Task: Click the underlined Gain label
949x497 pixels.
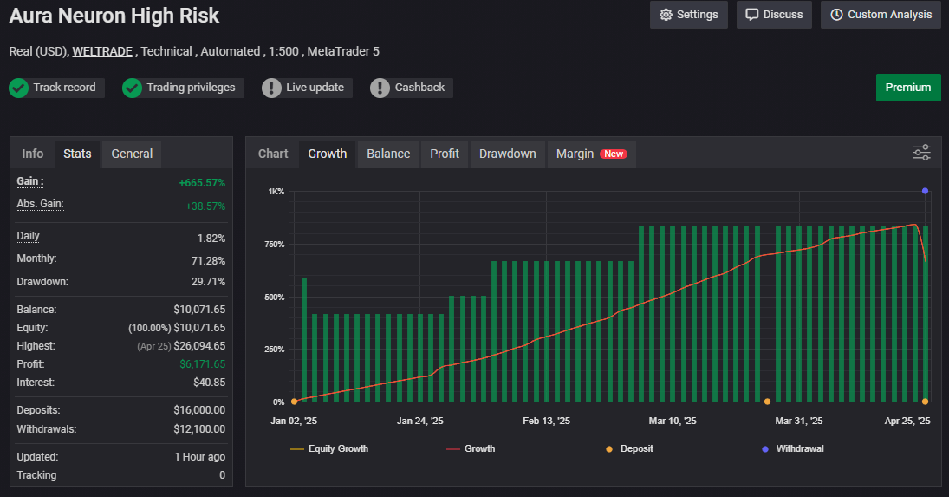Action: [x=30, y=181]
